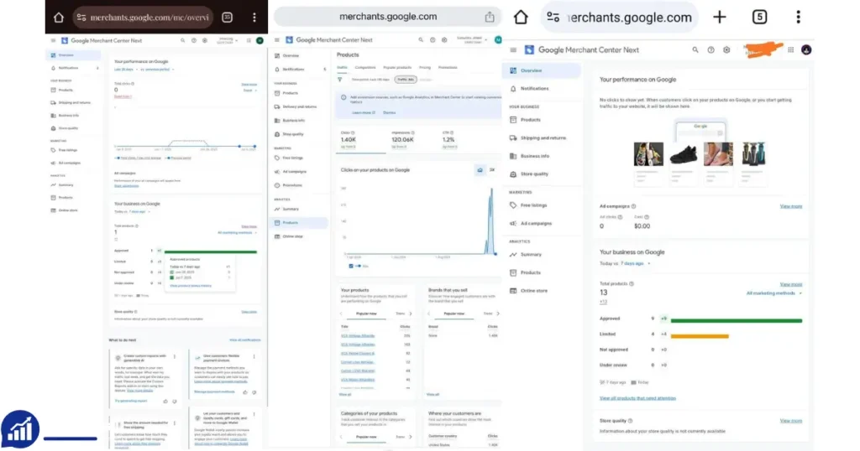Click the black sneaker thumbnail in the right panel
This screenshot has height=451, width=860.
coord(684,154)
